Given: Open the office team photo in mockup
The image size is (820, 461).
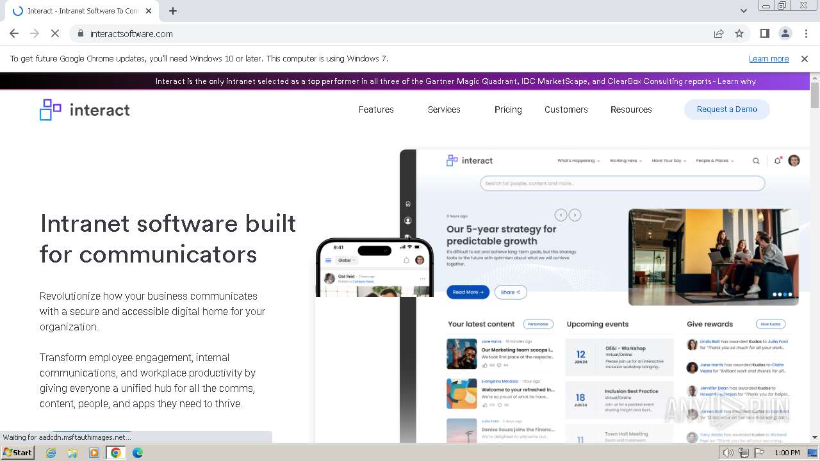Looking at the screenshot, I should 714,257.
